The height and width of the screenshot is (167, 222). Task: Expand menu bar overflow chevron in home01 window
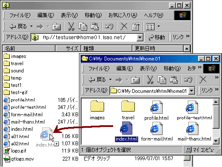(x=200, y=67)
